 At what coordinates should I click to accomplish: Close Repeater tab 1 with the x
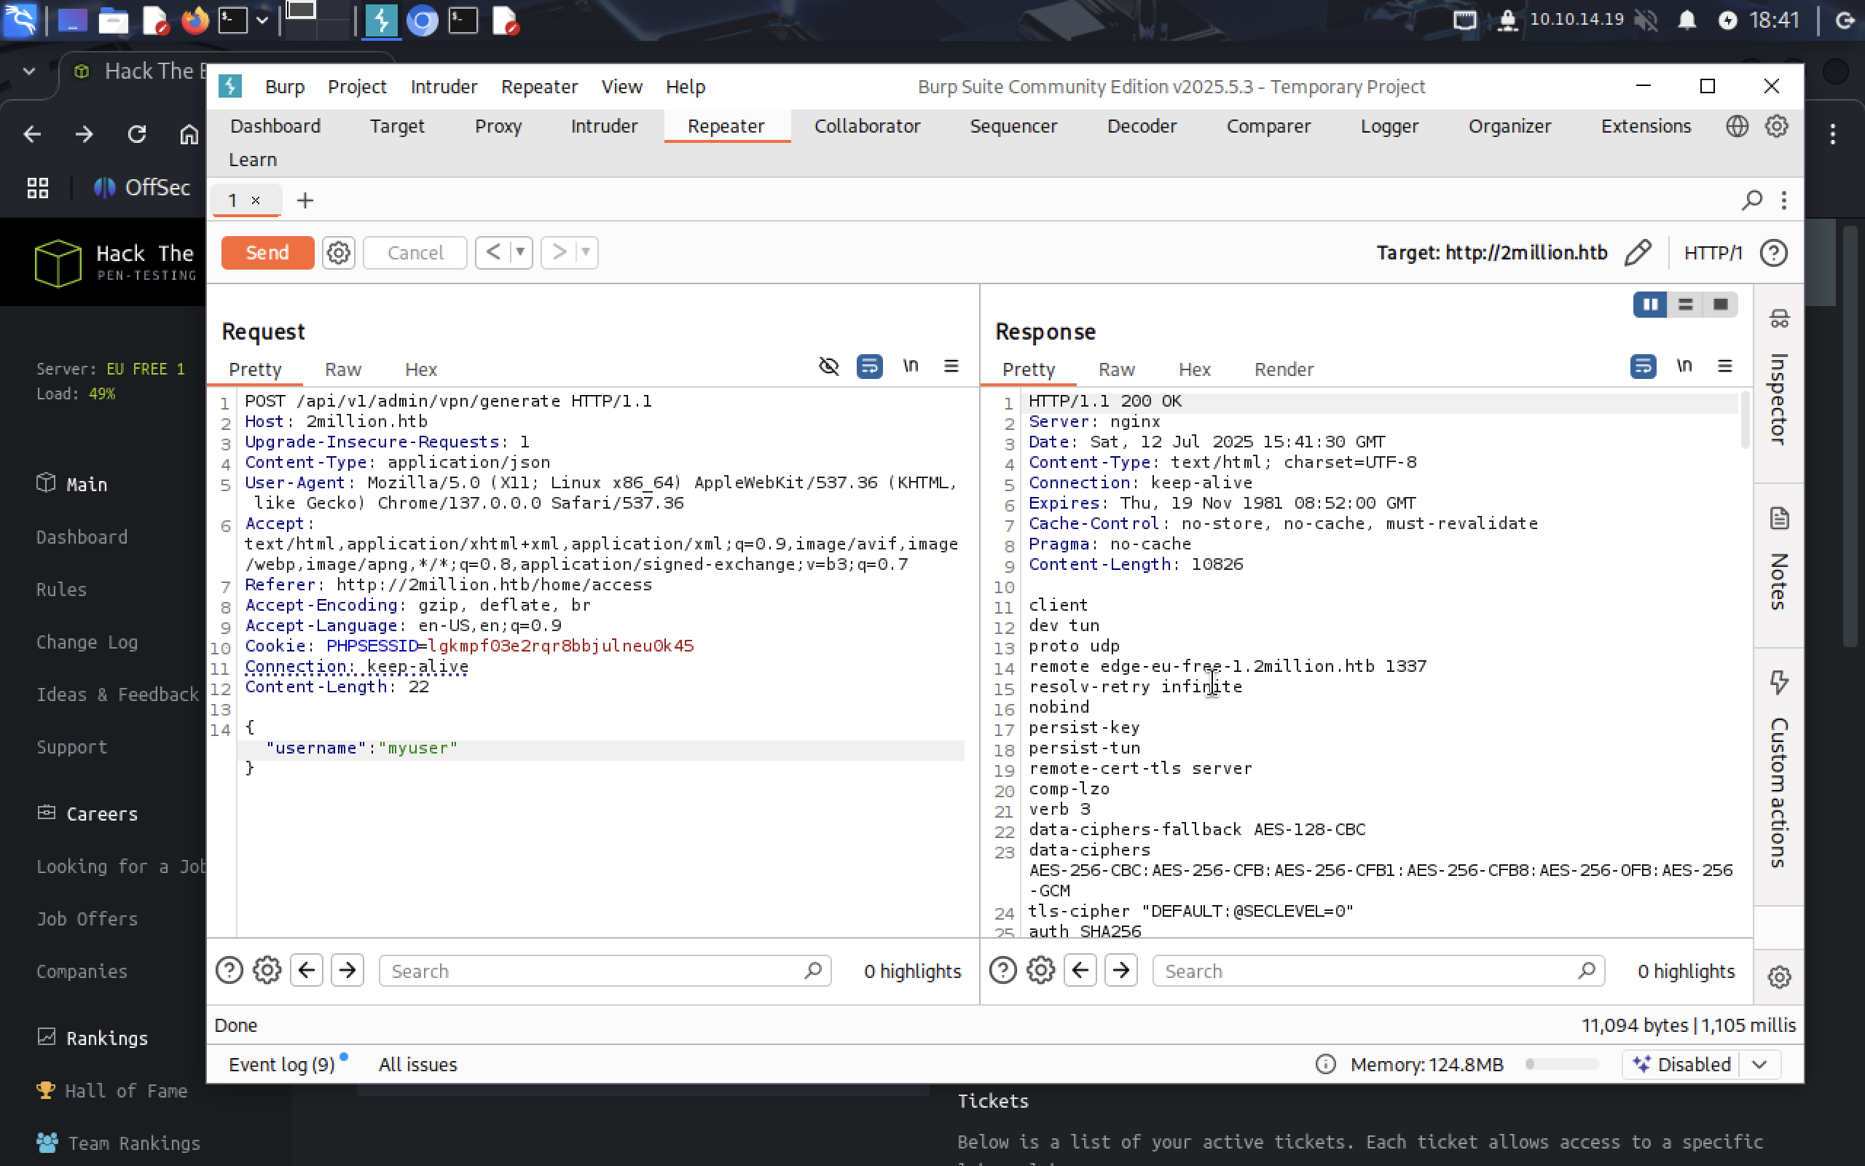(x=256, y=200)
